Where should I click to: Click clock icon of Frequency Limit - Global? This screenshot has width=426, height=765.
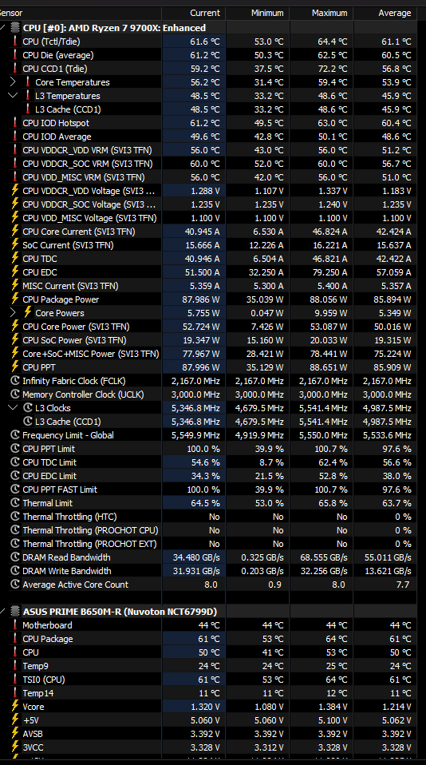click(15, 435)
